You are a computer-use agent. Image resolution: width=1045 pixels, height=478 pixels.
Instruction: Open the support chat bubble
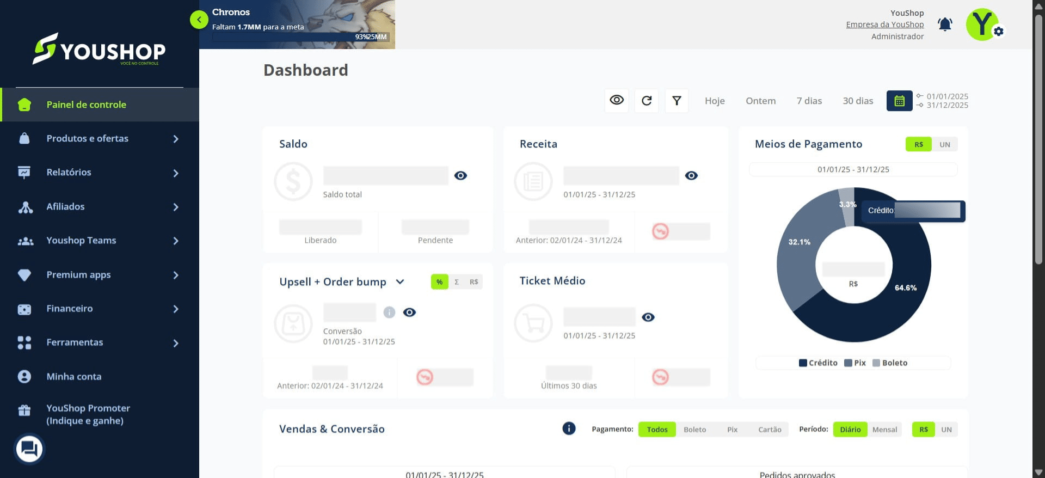(x=29, y=449)
